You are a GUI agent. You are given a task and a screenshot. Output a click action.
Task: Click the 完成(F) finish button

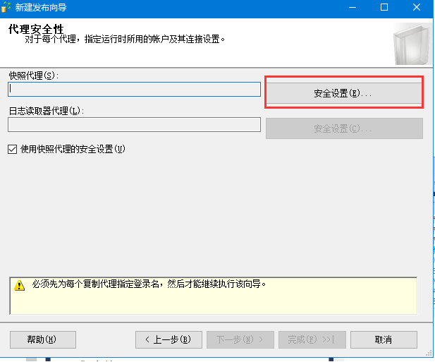[312, 339]
